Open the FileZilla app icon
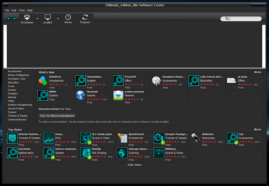This screenshot has width=269, height=186. (x=86, y=153)
